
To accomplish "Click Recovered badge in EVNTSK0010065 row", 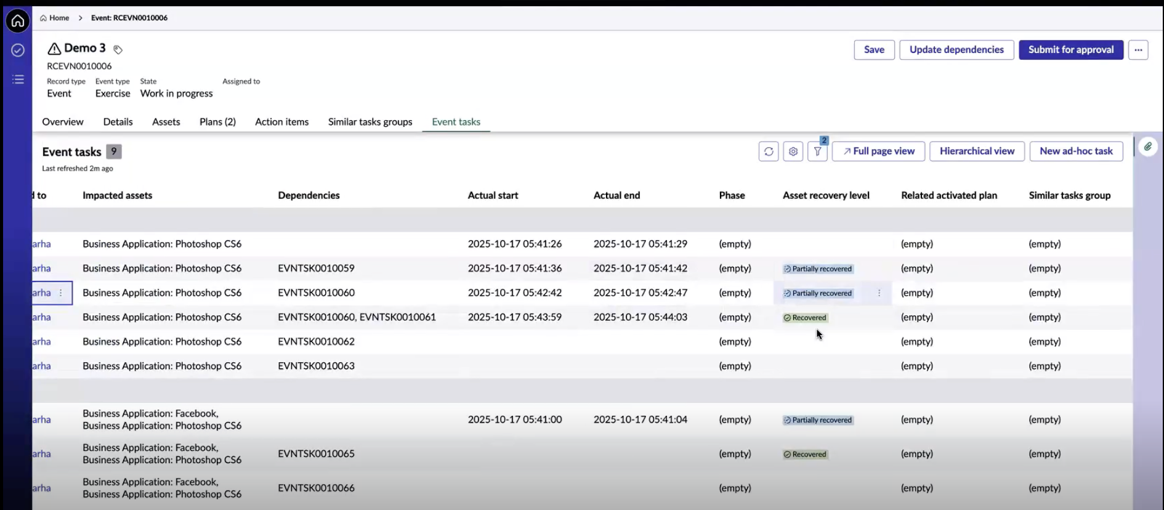I will click(x=806, y=455).
